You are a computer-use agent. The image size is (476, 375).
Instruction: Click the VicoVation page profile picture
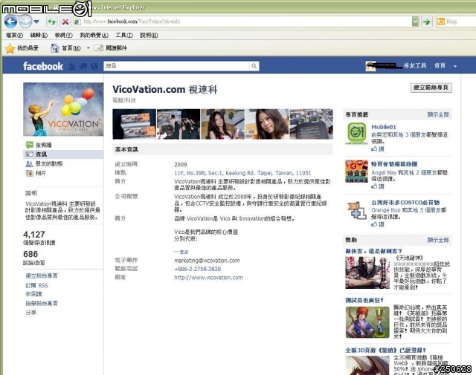[63, 109]
